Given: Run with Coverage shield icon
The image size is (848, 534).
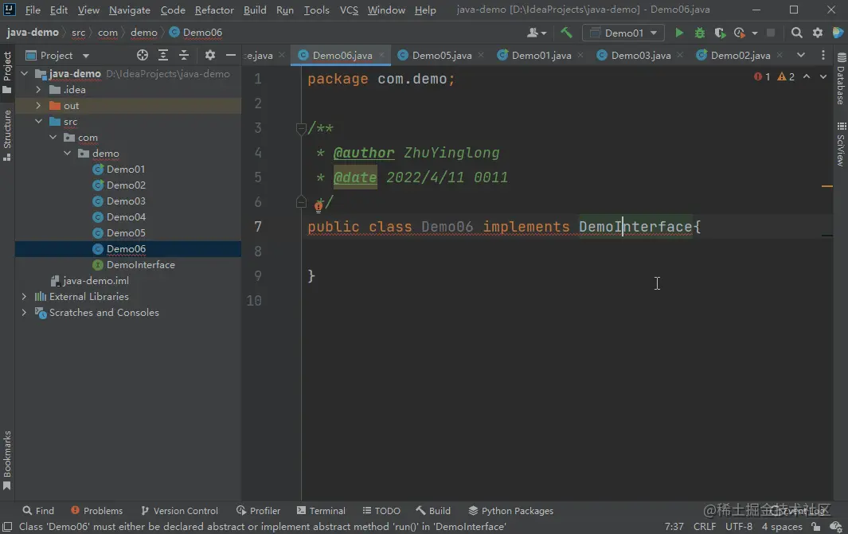Looking at the screenshot, I should (720, 33).
